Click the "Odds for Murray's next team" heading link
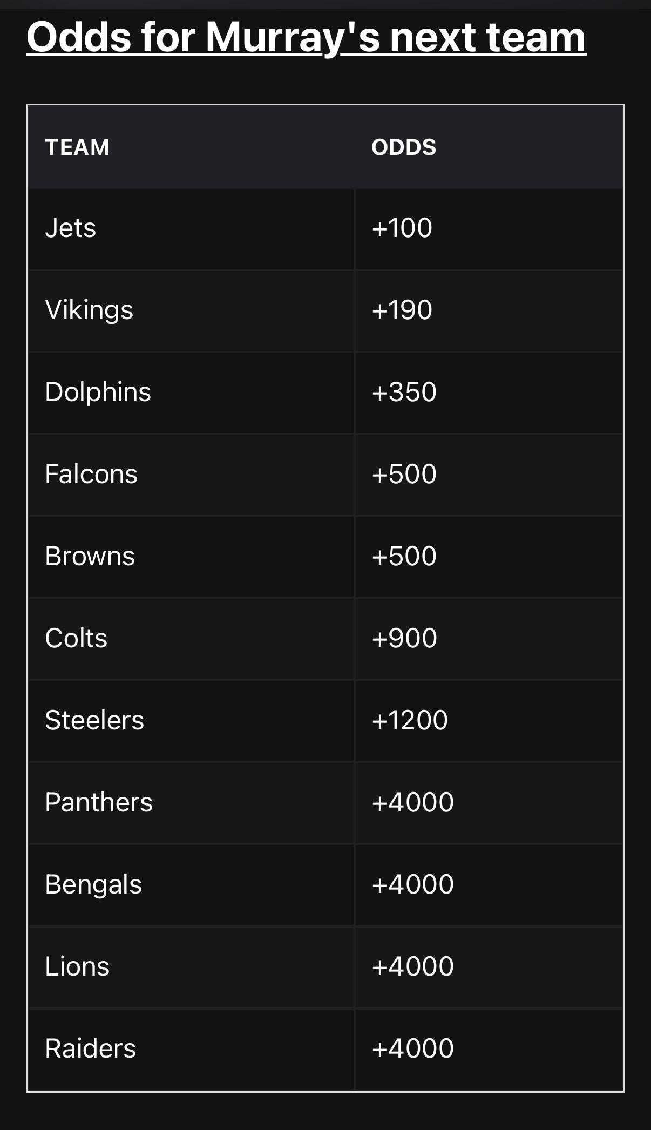The image size is (651, 1130). point(306,38)
